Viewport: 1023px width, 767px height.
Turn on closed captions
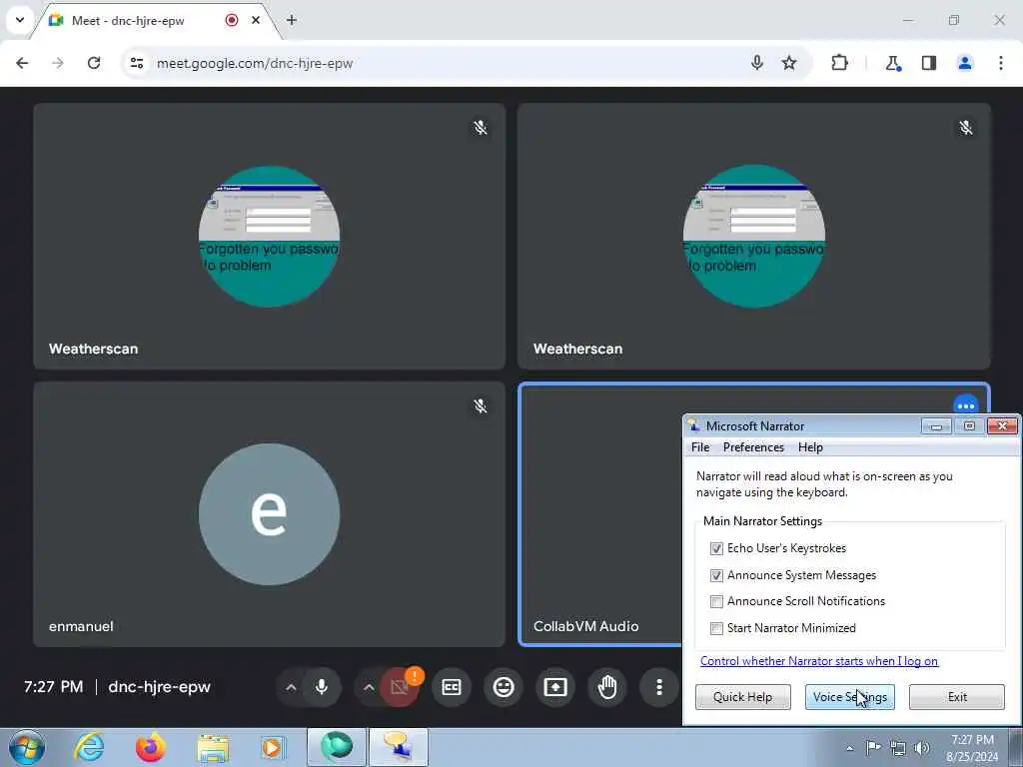pyautogui.click(x=452, y=687)
